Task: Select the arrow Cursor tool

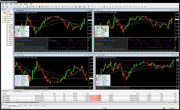Action: pos(89,7)
